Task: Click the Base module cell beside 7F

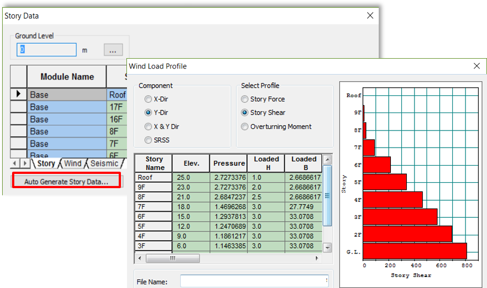Action: click(67, 144)
